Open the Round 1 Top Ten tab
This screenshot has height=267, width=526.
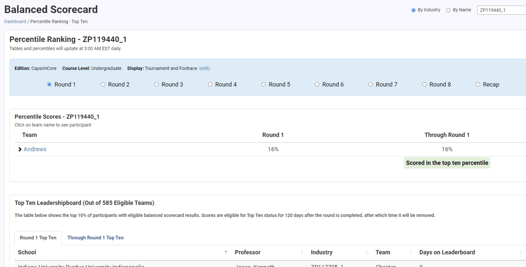point(38,238)
